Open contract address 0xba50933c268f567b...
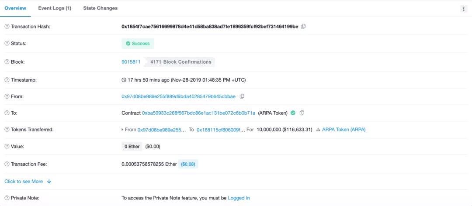 199,113
